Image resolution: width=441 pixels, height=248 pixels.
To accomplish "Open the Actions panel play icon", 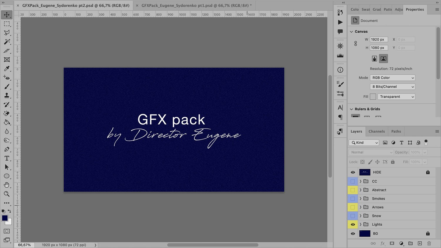I will tap(340, 22).
